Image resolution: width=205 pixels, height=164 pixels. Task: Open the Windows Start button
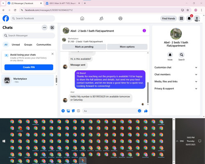click(4, 141)
